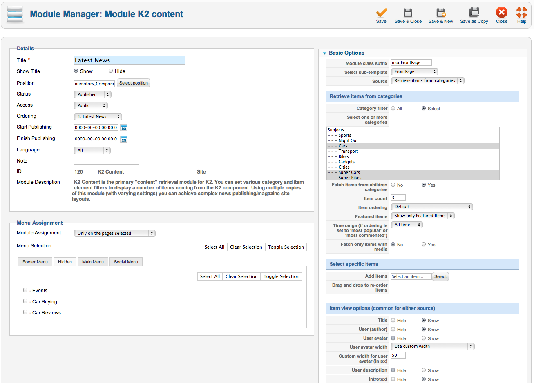The height and width of the screenshot is (383, 534).
Task: Check the Car Buying checkbox
Action: 25,301
